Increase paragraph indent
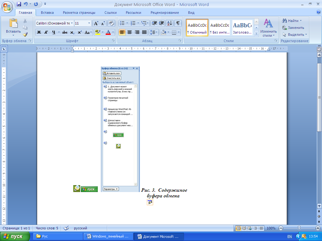Viewport: 322px width, 241px height. click(162, 23)
